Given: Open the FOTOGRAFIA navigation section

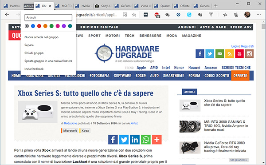Looking at the screenshot, I should click(x=99, y=76).
